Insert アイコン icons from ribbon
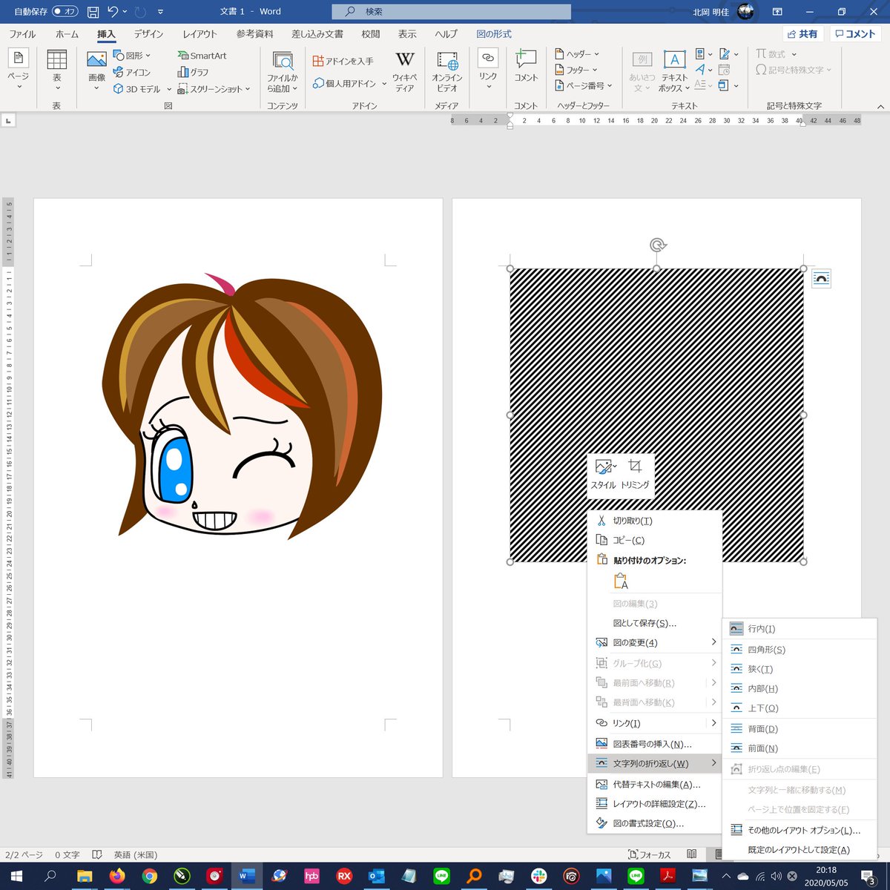Viewport: 890px width, 890px height. tap(132, 72)
